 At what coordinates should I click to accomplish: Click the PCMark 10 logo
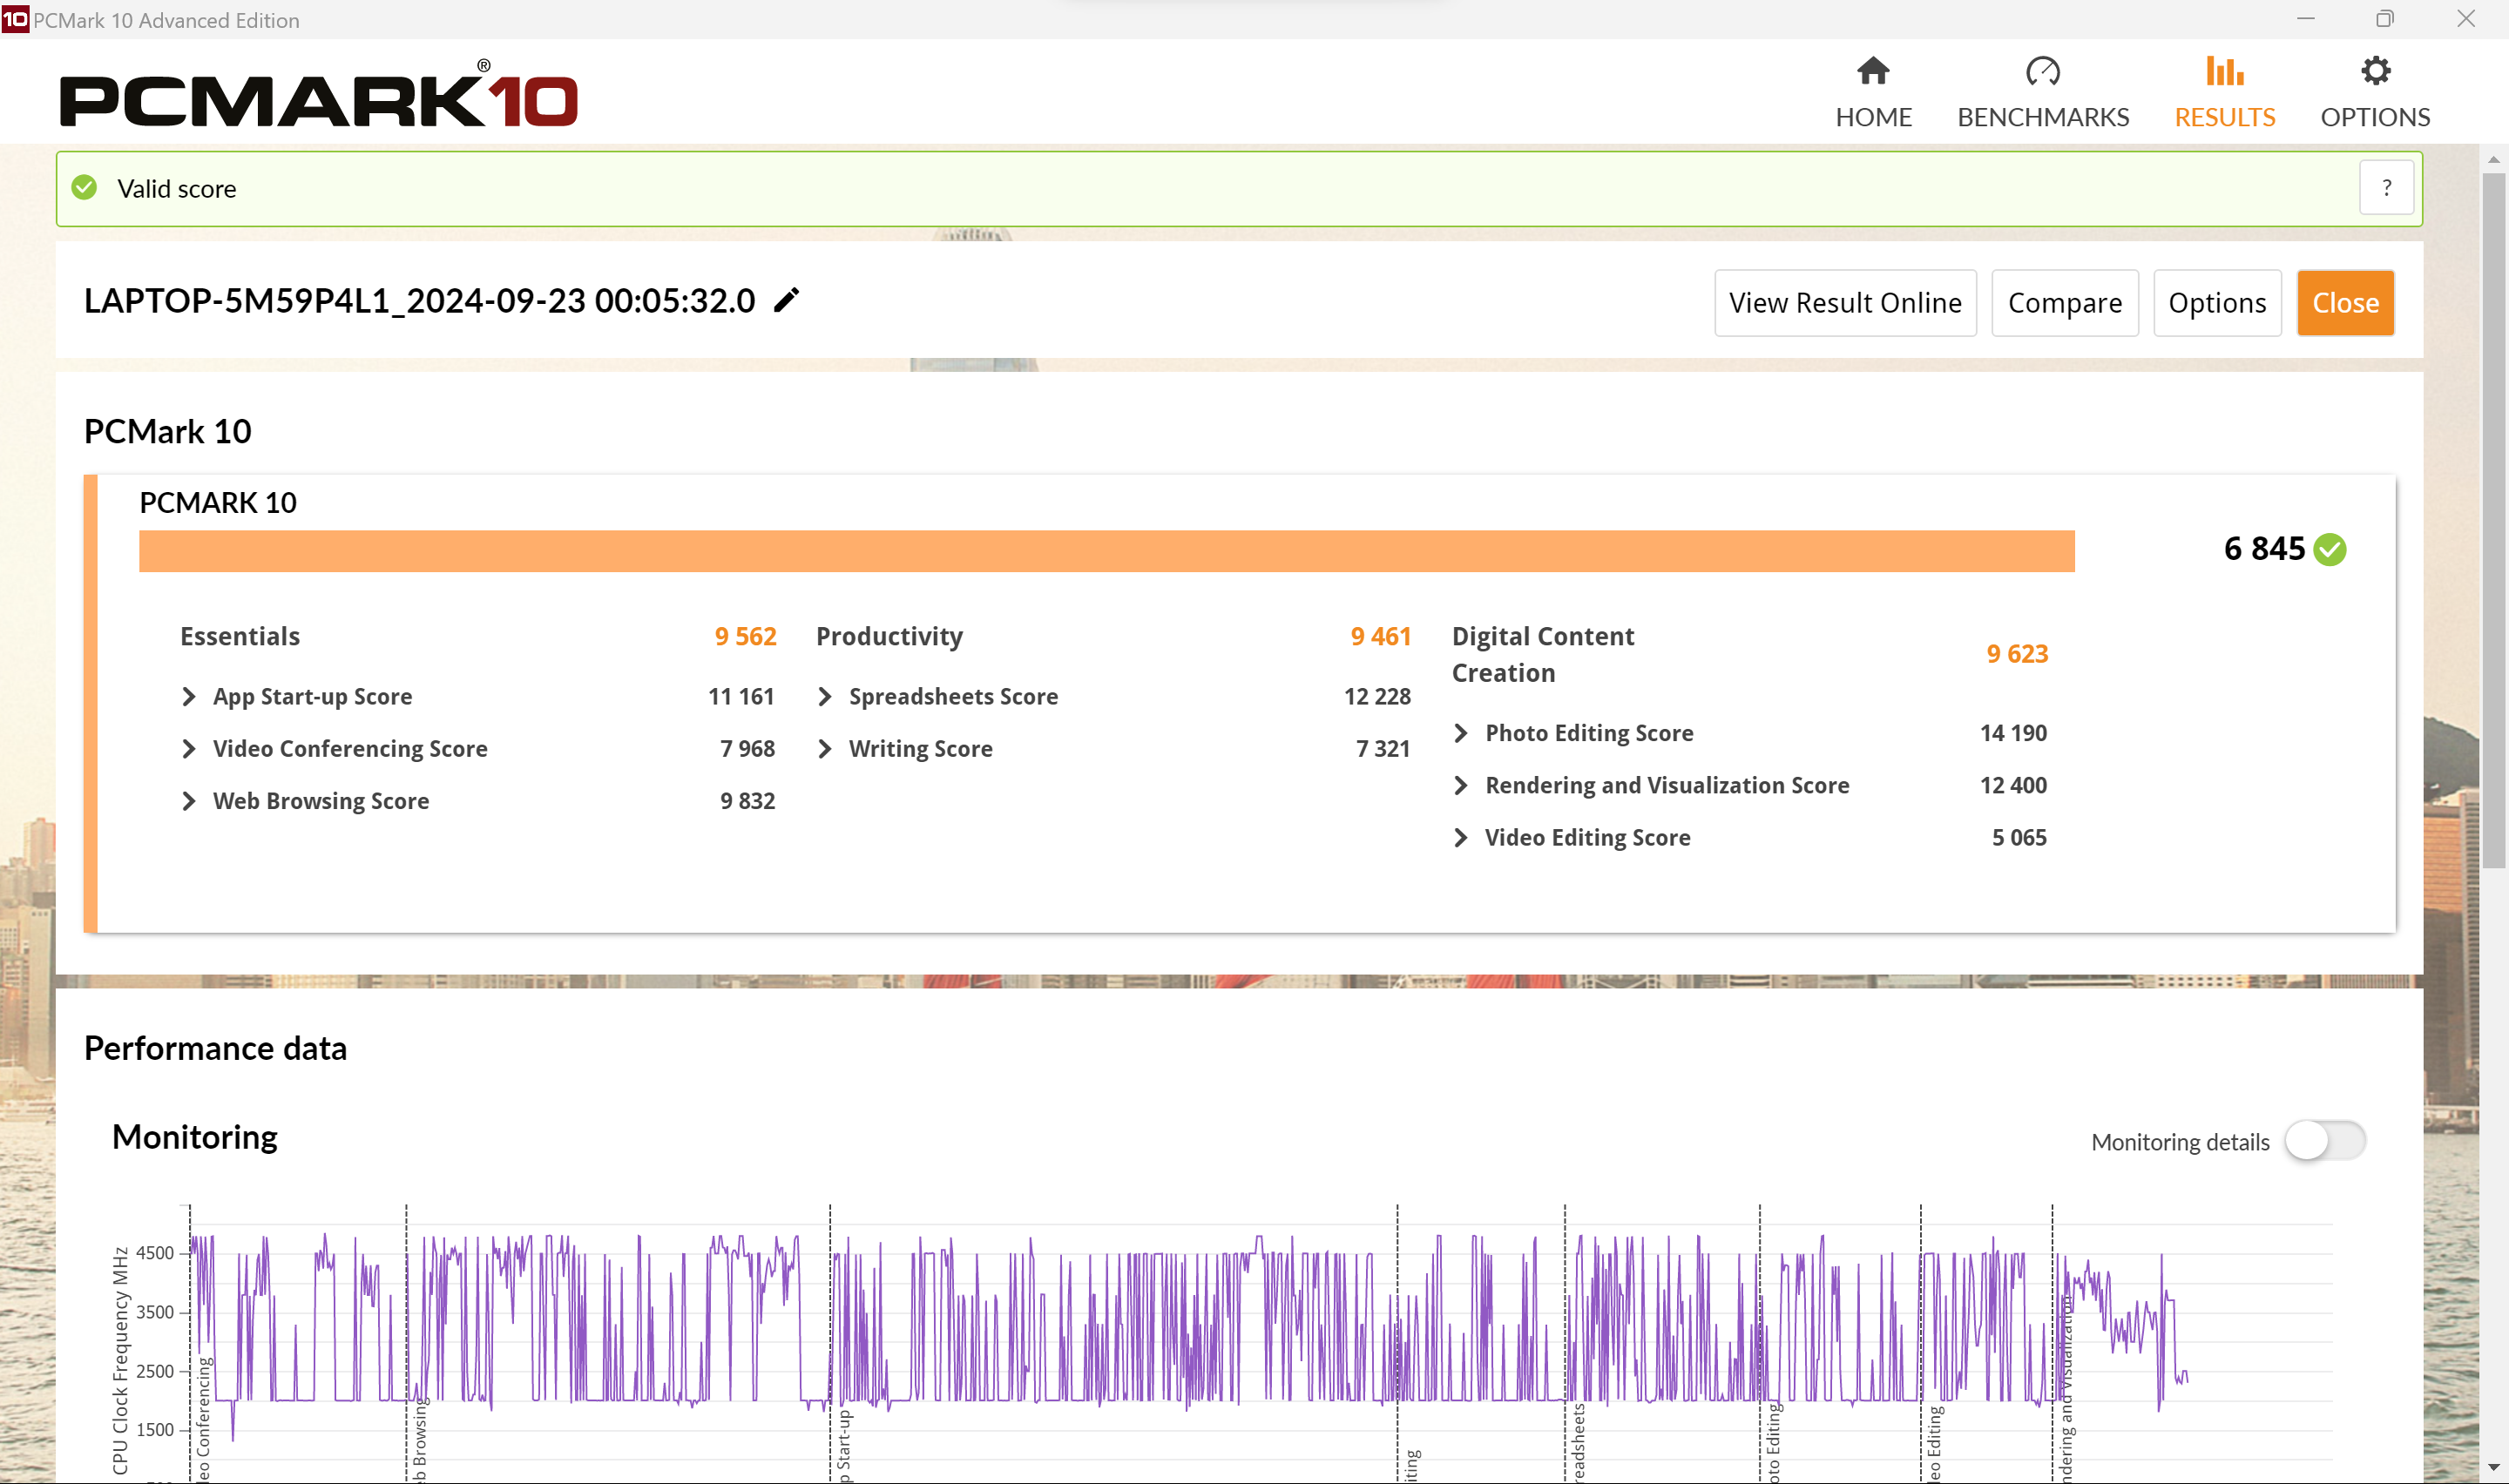point(319,94)
